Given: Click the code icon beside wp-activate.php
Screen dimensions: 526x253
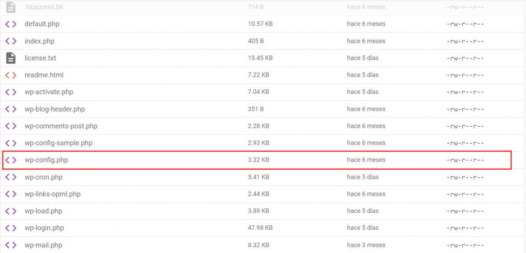Looking at the screenshot, I should click(11, 92).
